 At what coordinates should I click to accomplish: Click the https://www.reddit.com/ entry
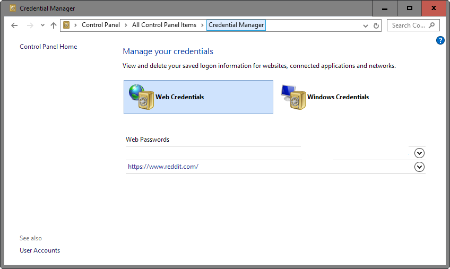[x=163, y=167]
